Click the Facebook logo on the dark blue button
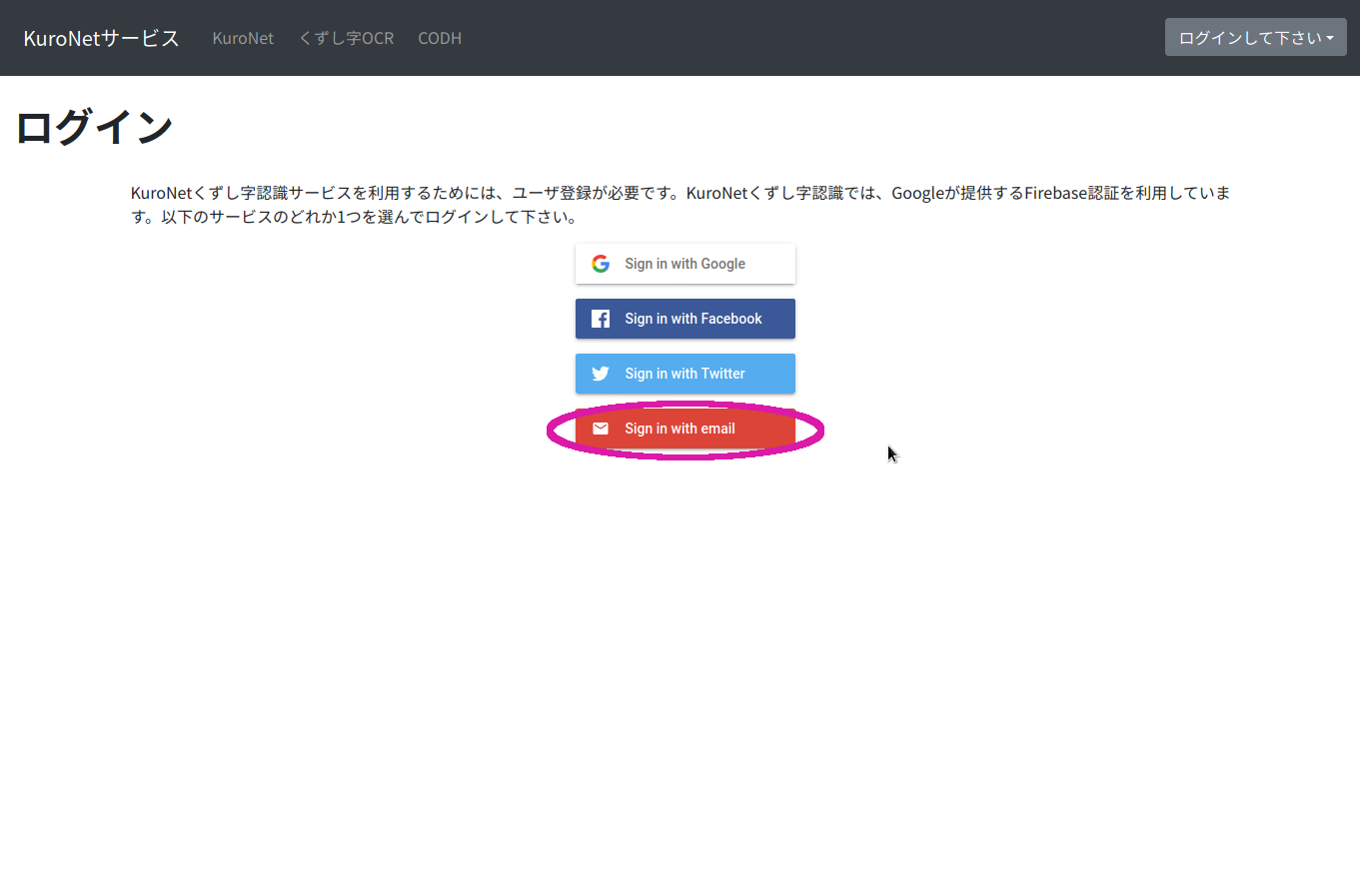This screenshot has height=873, width=1360. [600, 318]
